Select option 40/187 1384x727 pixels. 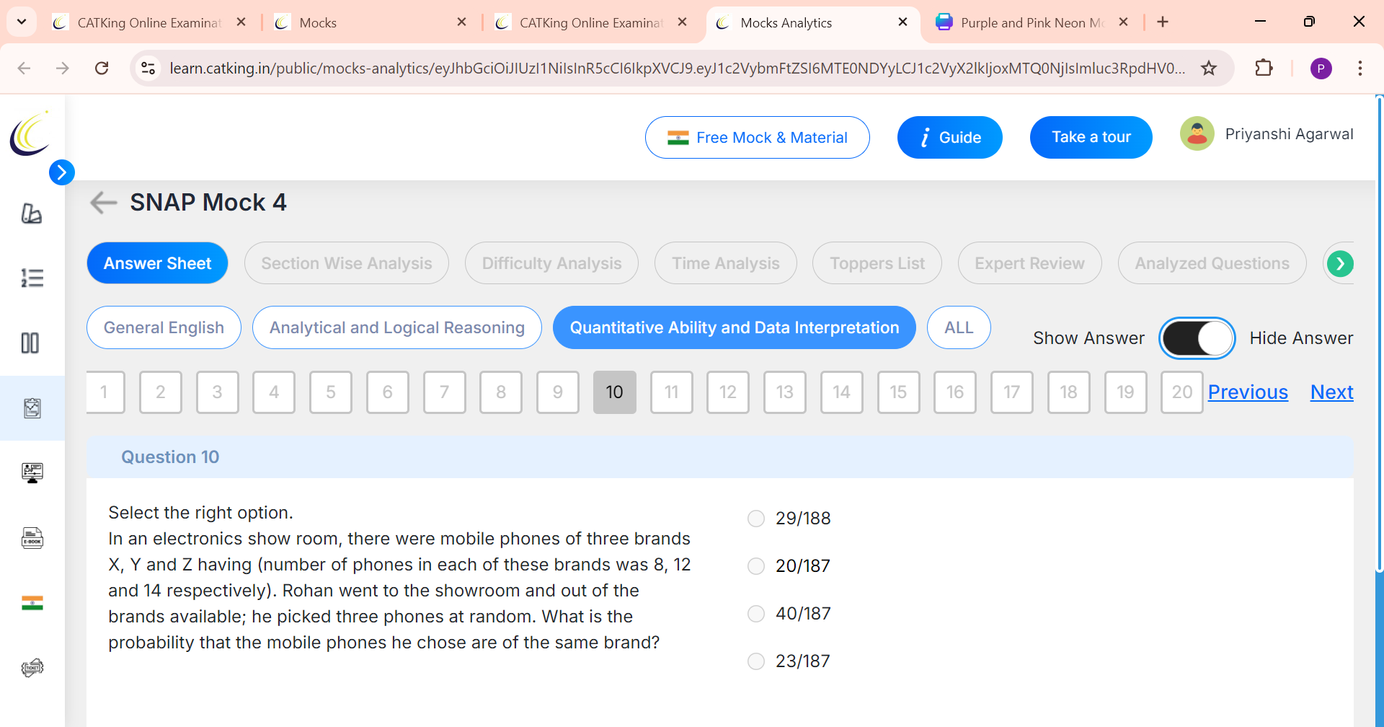(755, 614)
